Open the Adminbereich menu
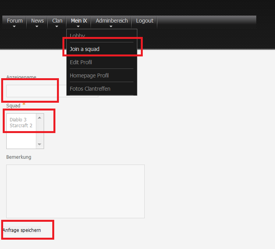Screen dimensions: 275x249 pos(112,22)
